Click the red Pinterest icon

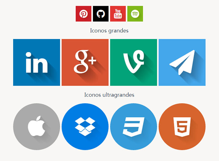tap(83, 14)
